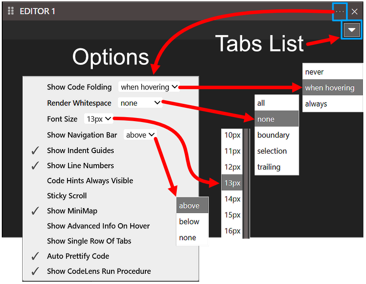Screen dimensions: 366x284
Task: Toggle Show MiniMap
Action: pos(72,211)
